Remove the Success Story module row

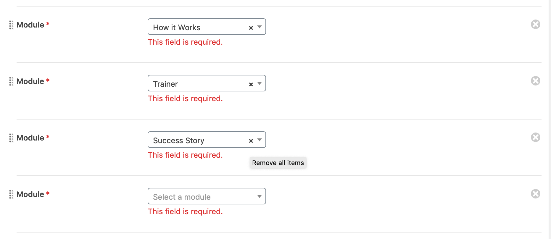pyautogui.click(x=535, y=137)
